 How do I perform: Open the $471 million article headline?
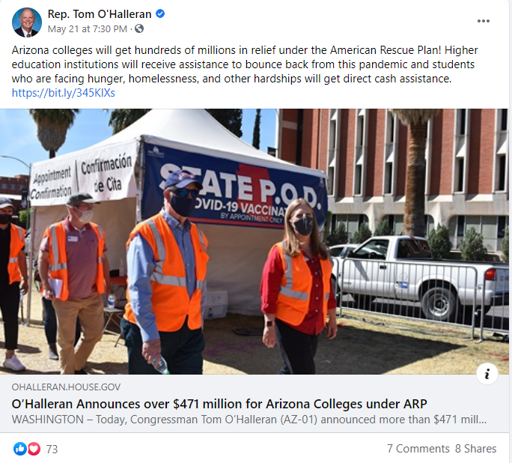(x=219, y=404)
